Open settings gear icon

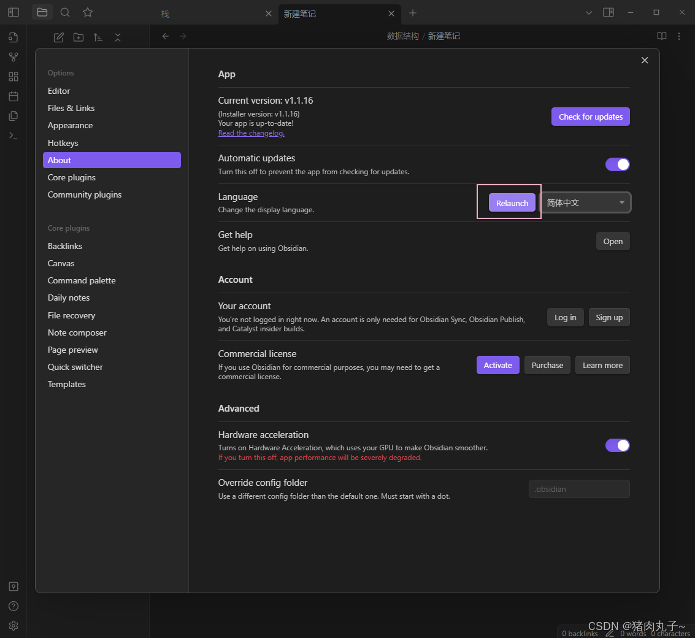(13, 626)
